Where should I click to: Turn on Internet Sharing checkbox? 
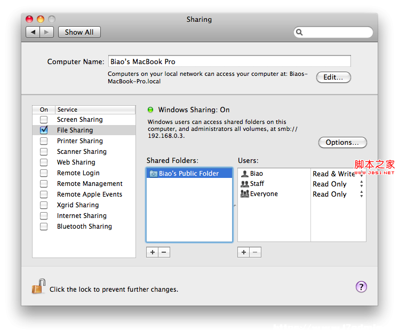coord(44,216)
